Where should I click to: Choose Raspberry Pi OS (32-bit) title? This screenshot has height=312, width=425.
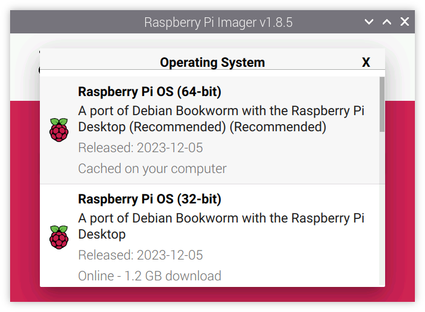click(x=149, y=199)
